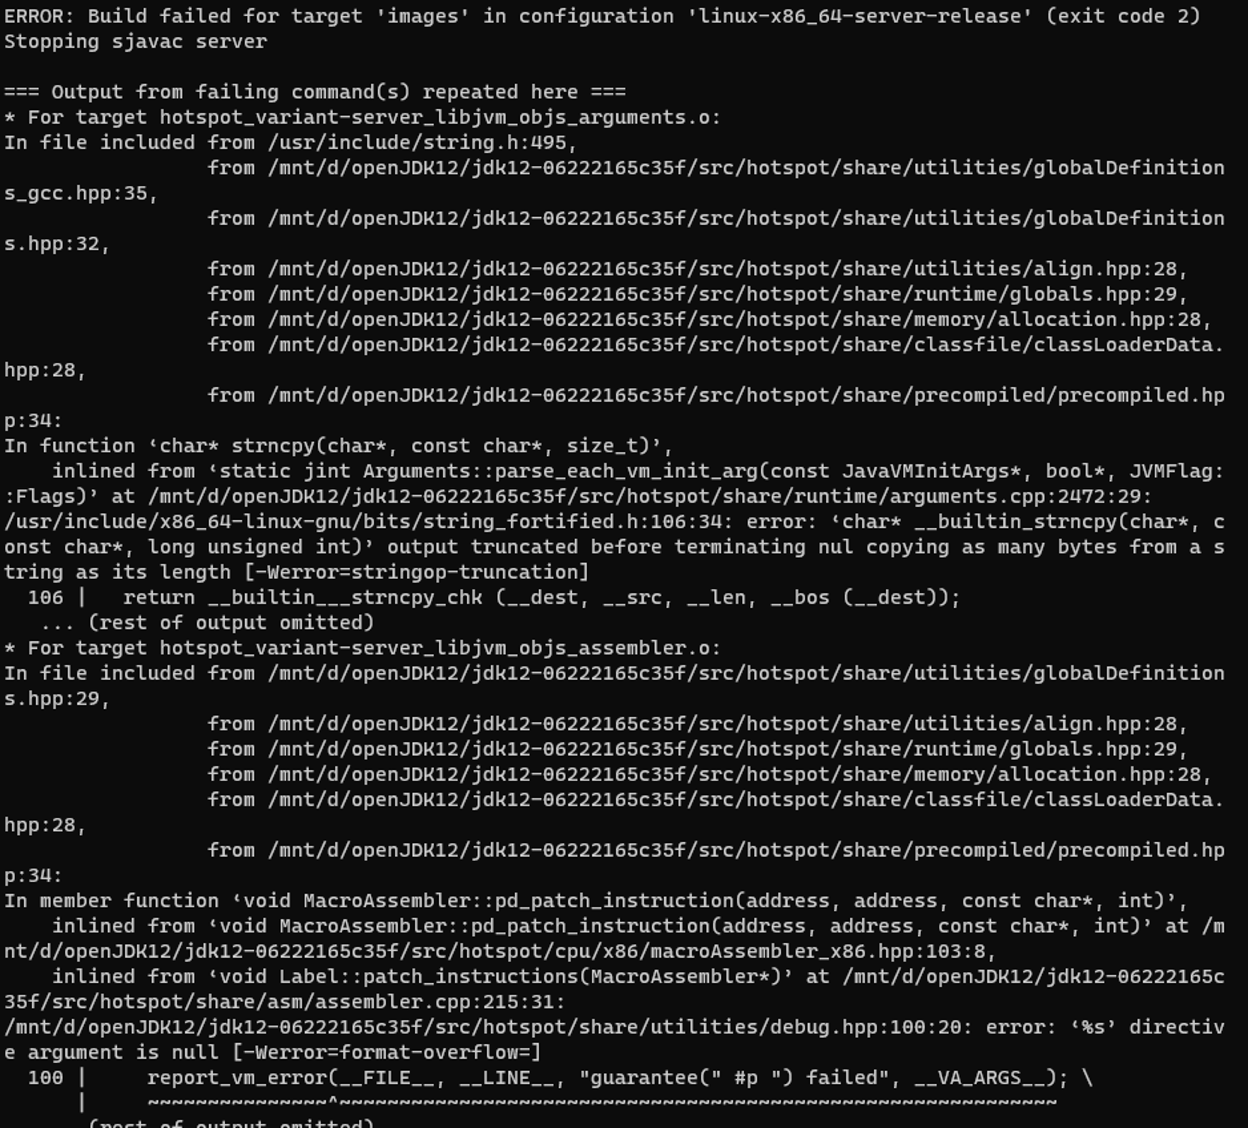
Task: Click the 'Stopping sjavac server' text
Action: coord(136,42)
